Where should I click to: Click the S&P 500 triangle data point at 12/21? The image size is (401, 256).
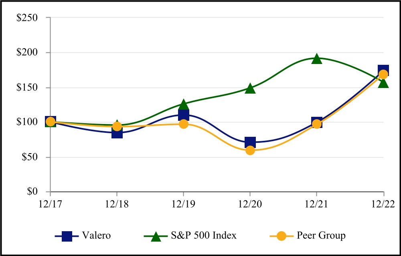click(317, 59)
